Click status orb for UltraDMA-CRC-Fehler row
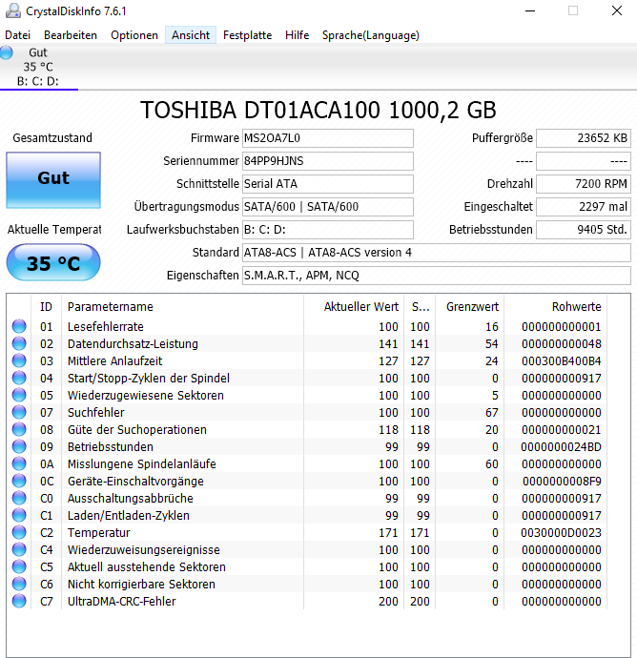The image size is (637, 658). pyautogui.click(x=19, y=602)
